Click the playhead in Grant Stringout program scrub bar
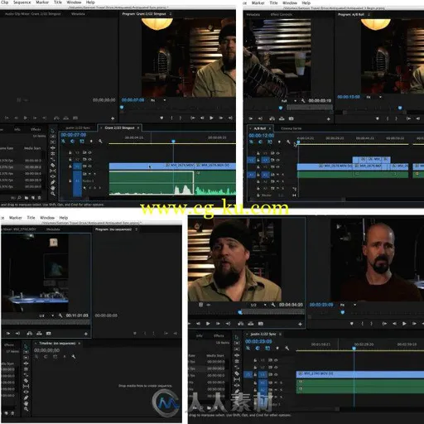This screenshot has height=424, width=424. [x=122, y=108]
